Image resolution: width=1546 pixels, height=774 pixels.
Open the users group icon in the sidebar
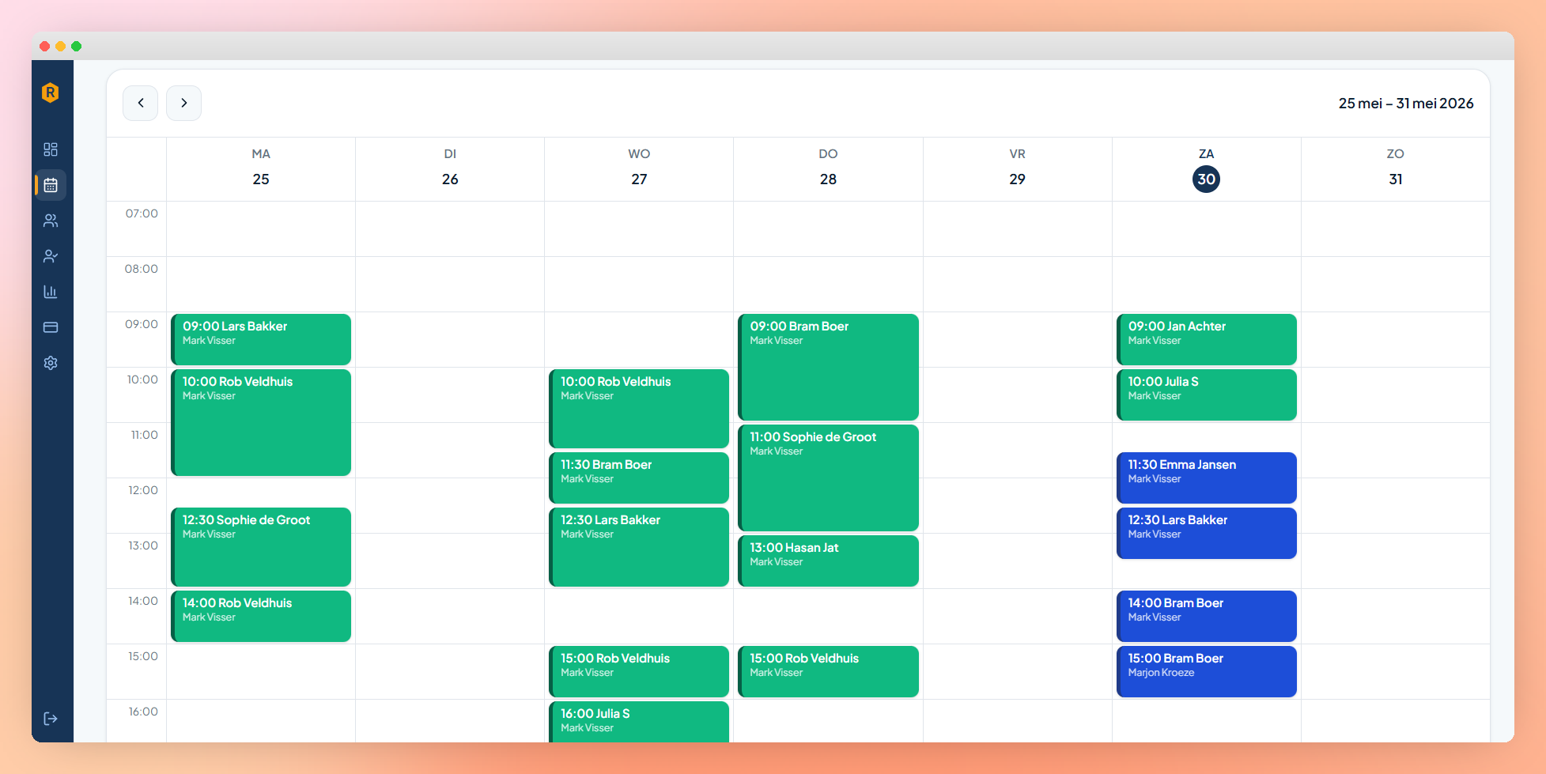pos(51,221)
